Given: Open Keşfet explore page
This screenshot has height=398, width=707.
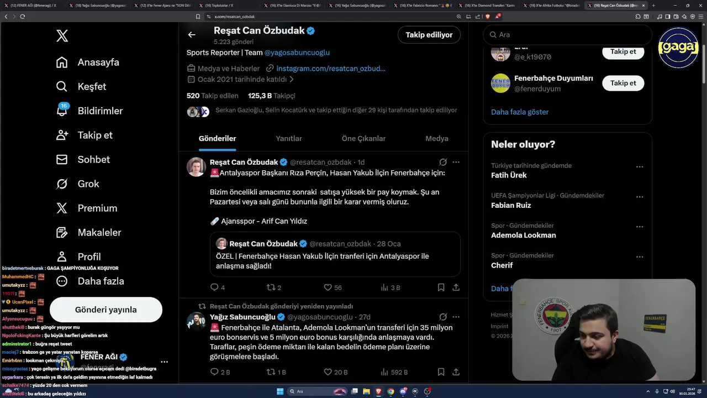Looking at the screenshot, I should click(x=81, y=86).
